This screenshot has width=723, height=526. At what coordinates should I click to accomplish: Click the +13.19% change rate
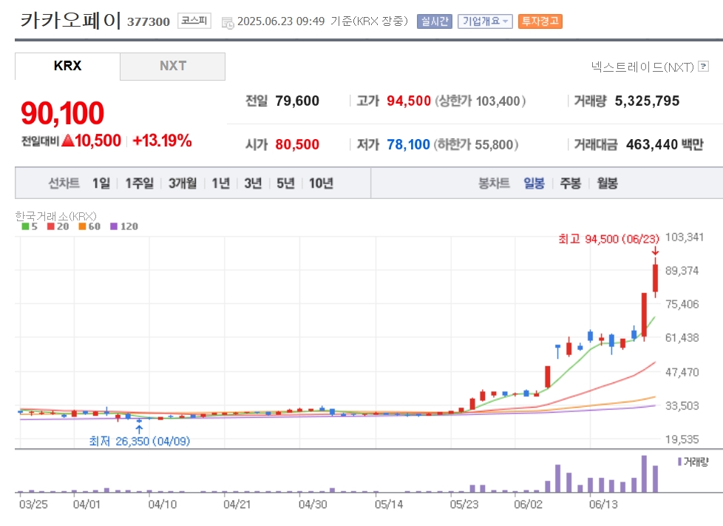(x=162, y=141)
